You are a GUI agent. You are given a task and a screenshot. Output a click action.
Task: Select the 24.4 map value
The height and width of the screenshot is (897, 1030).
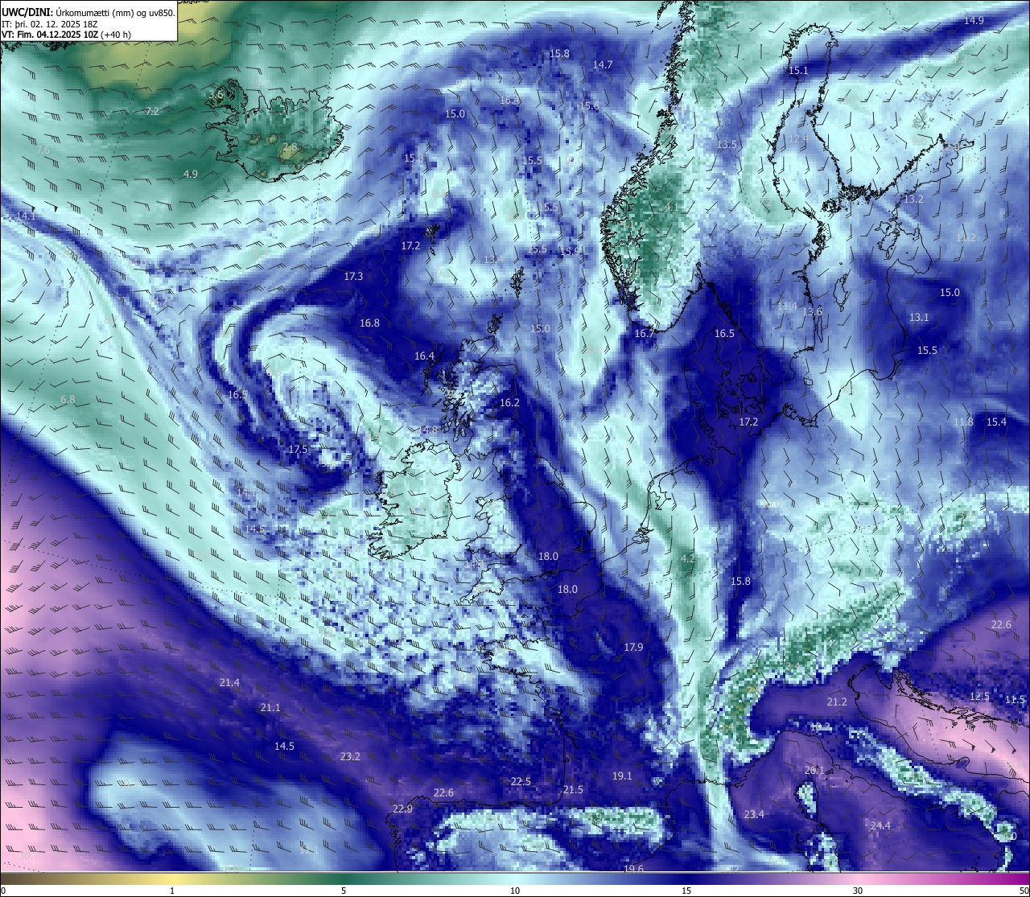pos(880,825)
